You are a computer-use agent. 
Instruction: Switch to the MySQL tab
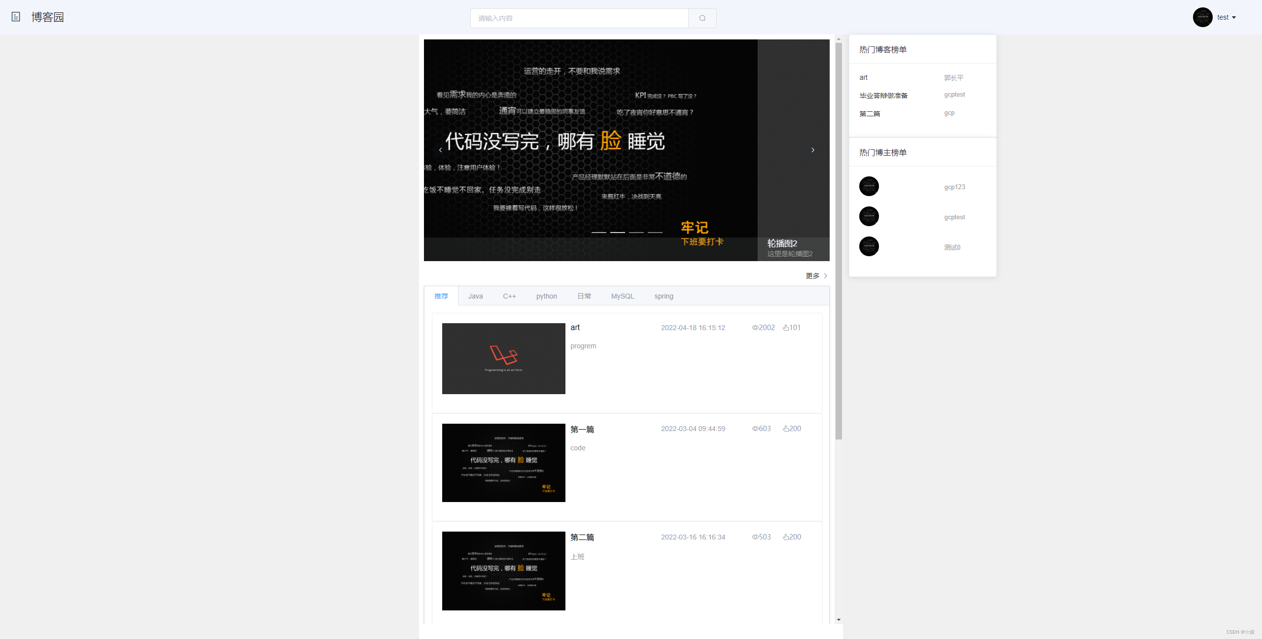pos(622,296)
